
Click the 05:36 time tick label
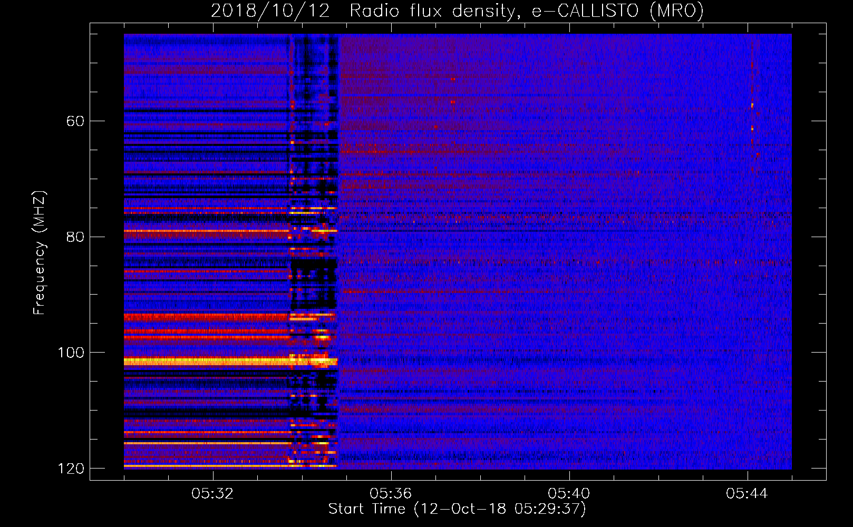[x=391, y=494]
